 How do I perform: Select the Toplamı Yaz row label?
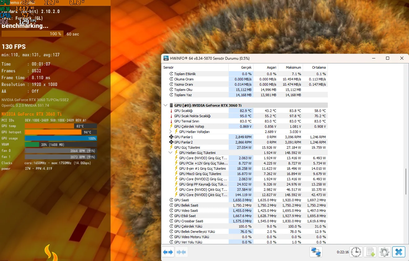click(183, 95)
